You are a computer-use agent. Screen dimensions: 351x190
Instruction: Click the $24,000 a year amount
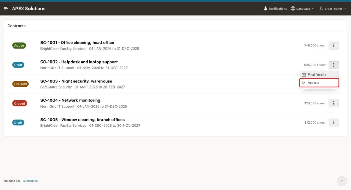(x=315, y=103)
